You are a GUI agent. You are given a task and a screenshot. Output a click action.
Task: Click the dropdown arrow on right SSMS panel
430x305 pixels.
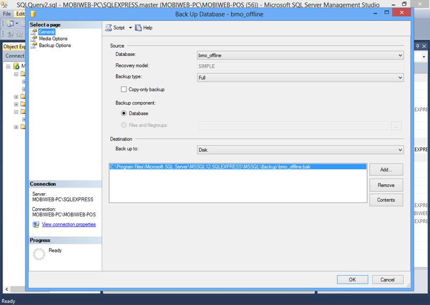tap(424, 57)
